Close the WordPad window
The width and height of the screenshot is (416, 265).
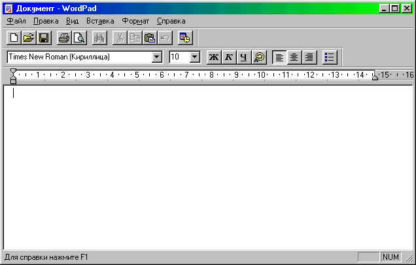[x=406, y=8]
